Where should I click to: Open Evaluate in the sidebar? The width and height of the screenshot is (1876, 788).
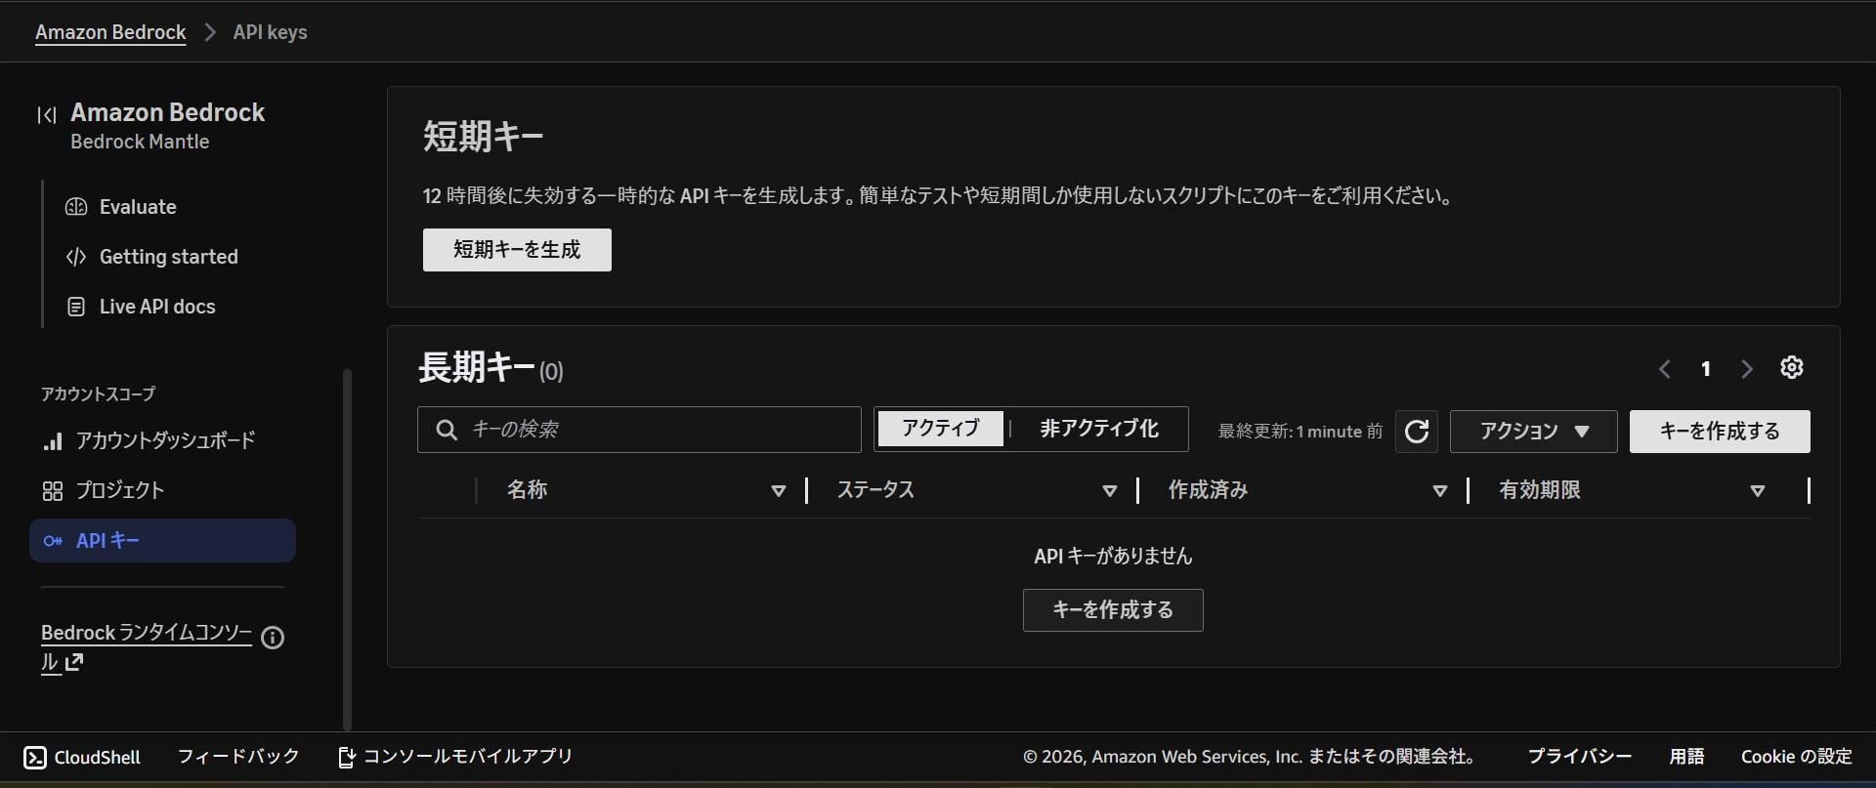coord(138,207)
